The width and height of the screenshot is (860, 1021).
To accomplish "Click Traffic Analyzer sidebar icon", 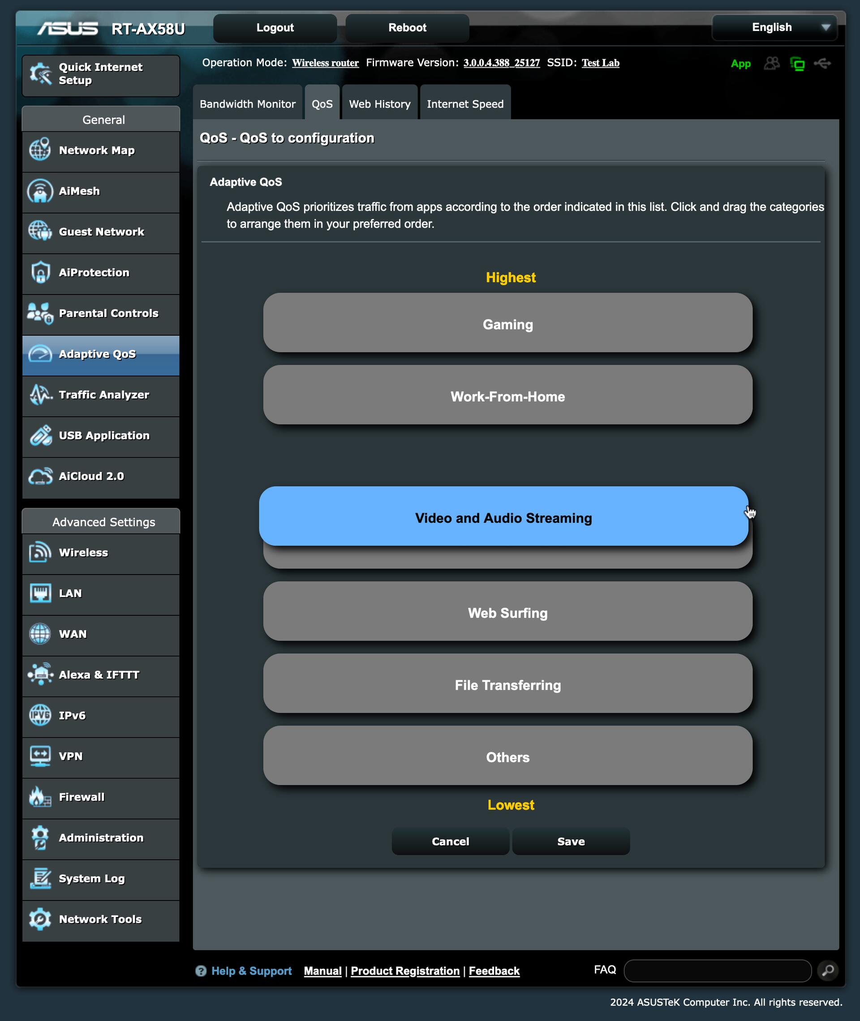I will pyautogui.click(x=41, y=394).
